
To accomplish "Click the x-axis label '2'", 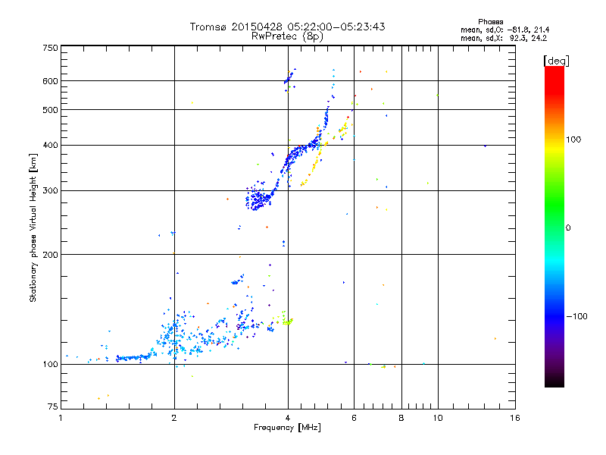I will (x=174, y=418).
